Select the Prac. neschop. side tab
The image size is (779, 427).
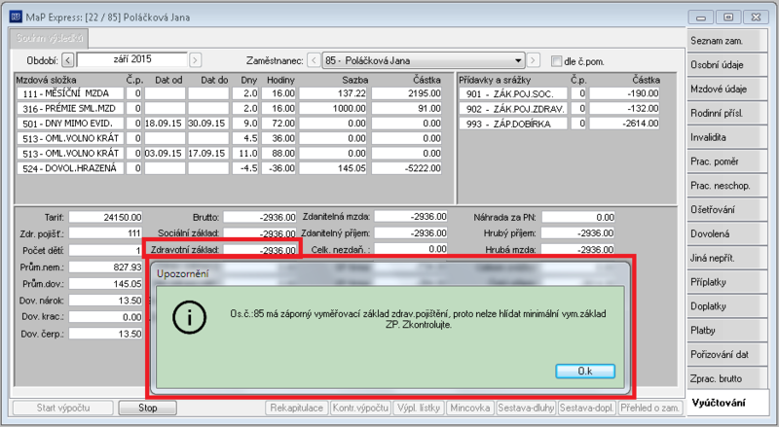(x=723, y=186)
